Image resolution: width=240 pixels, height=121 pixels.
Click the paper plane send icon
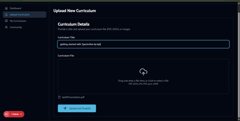(x=65, y=108)
